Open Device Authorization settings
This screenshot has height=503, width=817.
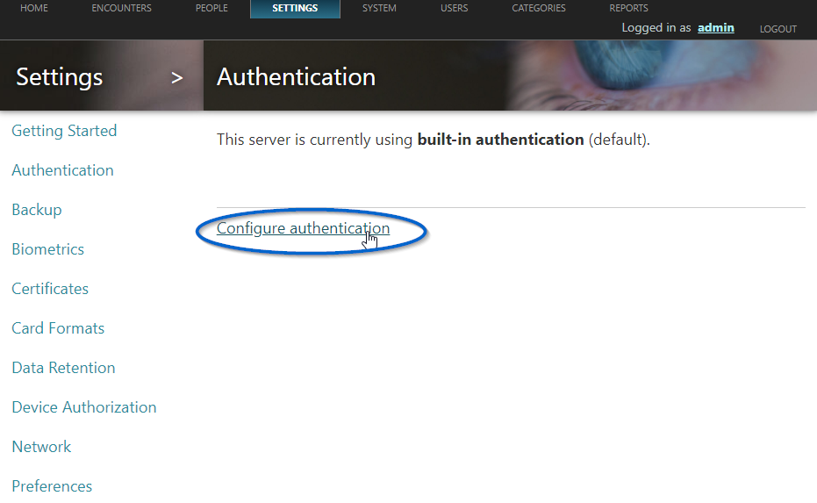84,407
